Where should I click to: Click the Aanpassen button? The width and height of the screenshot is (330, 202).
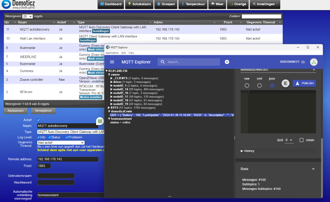(x=15, y=111)
